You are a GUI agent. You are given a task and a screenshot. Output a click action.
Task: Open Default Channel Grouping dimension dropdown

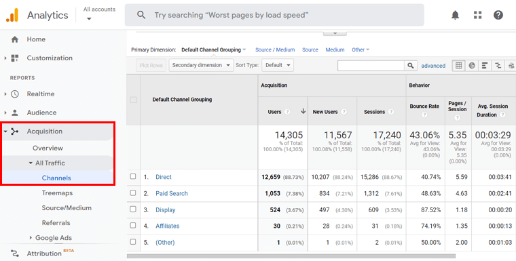pos(214,49)
